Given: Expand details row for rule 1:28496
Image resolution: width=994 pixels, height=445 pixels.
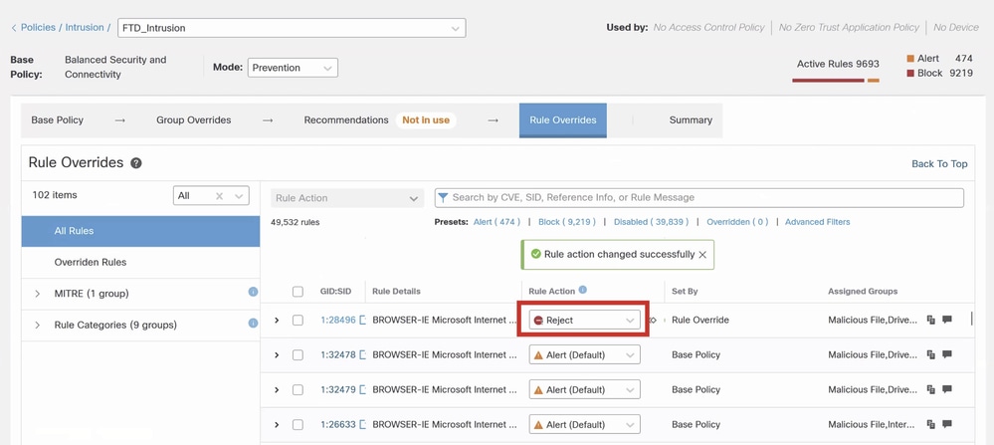Looking at the screenshot, I should (x=277, y=321).
